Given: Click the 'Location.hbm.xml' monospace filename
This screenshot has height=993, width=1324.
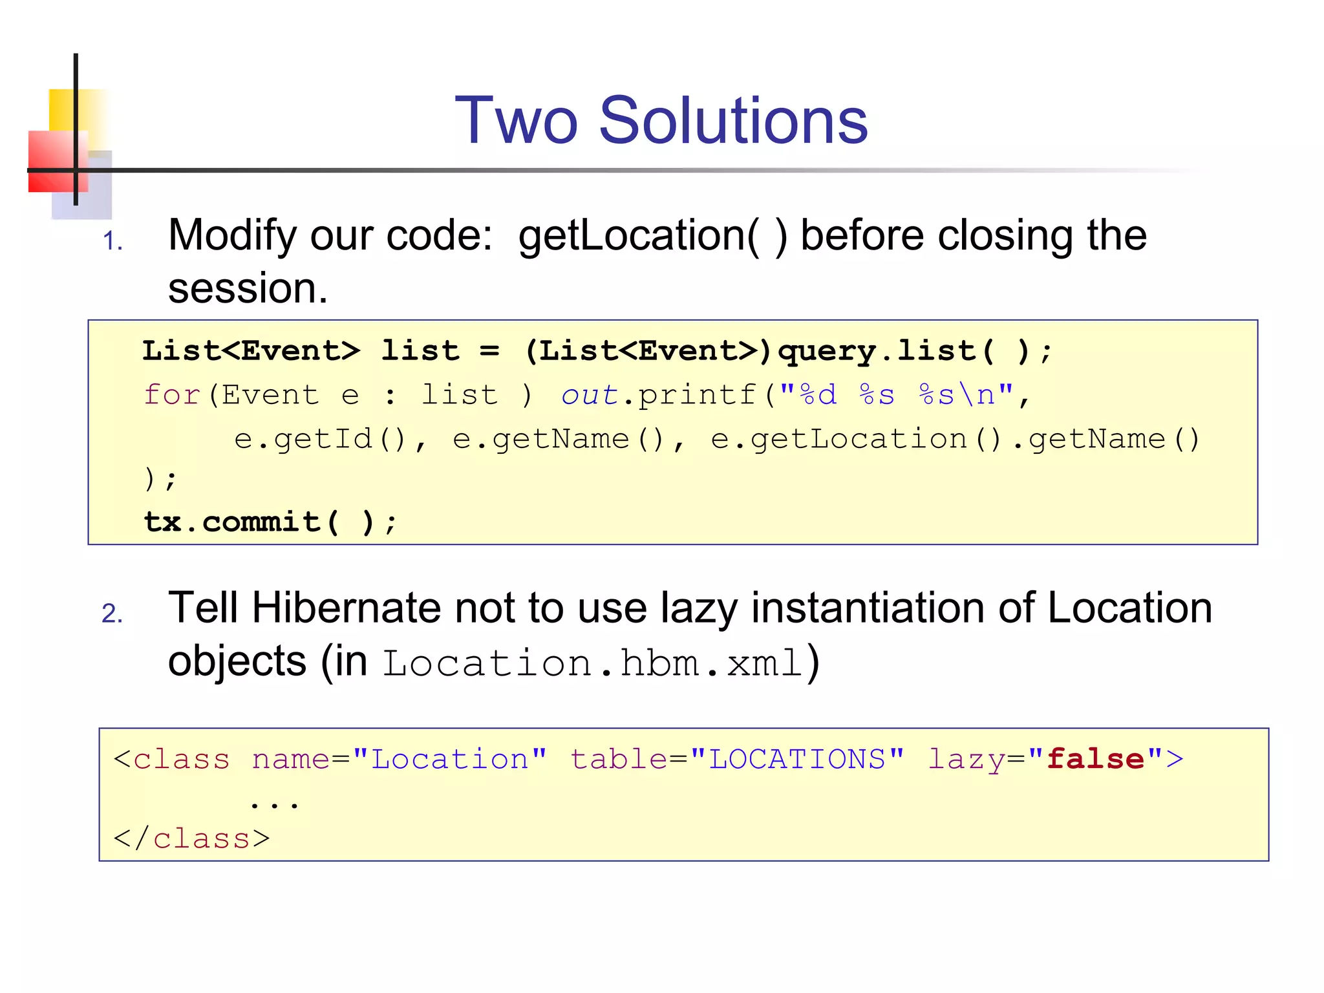Looking at the screenshot, I should pyautogui.click(x=593, y=663).
